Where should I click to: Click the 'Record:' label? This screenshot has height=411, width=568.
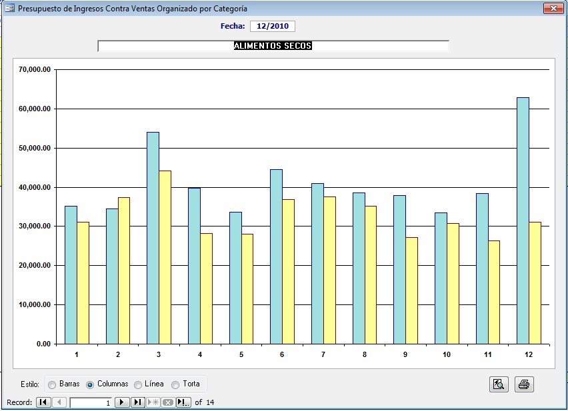pos(19,402)
